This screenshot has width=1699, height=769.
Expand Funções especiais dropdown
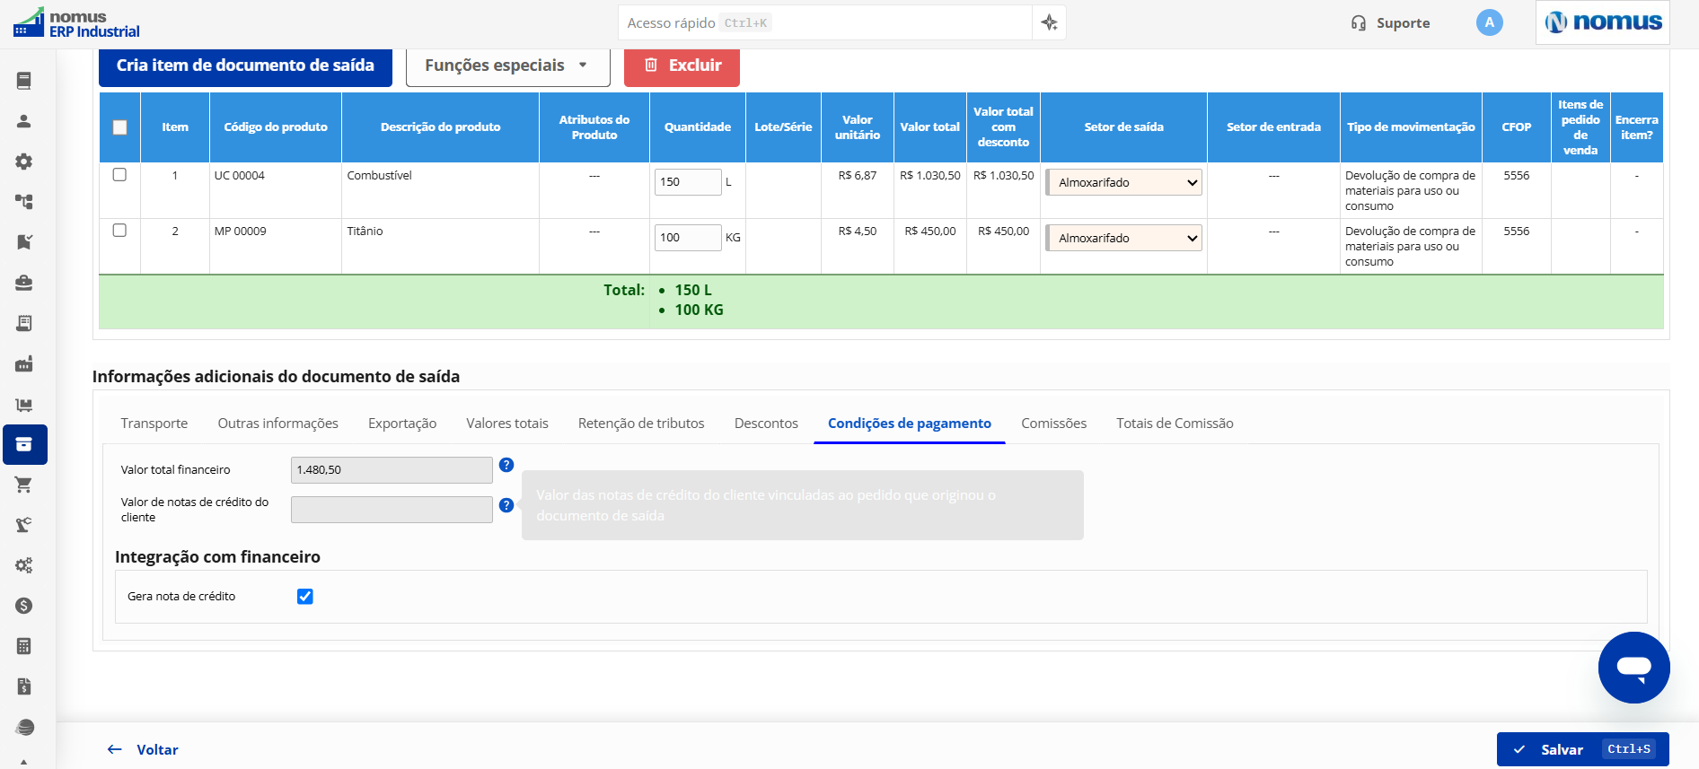click(507, 66)
